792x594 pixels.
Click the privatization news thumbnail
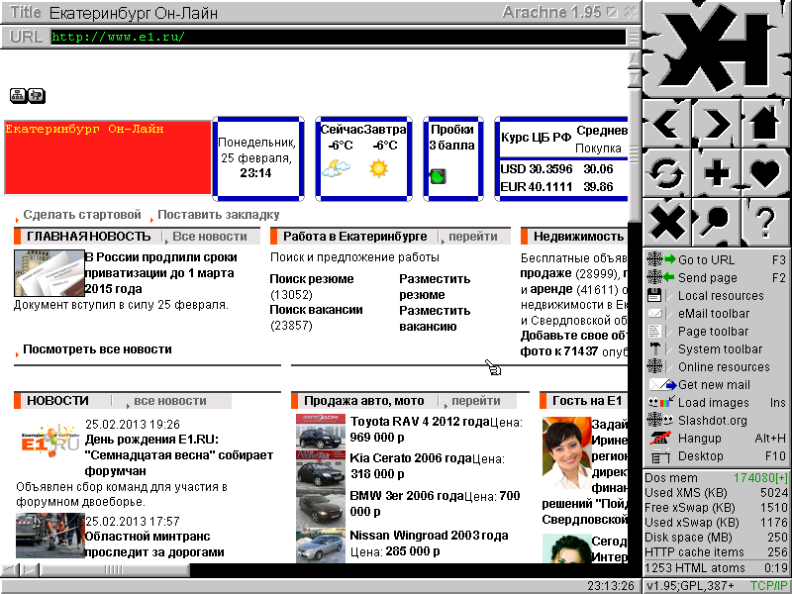49,273
